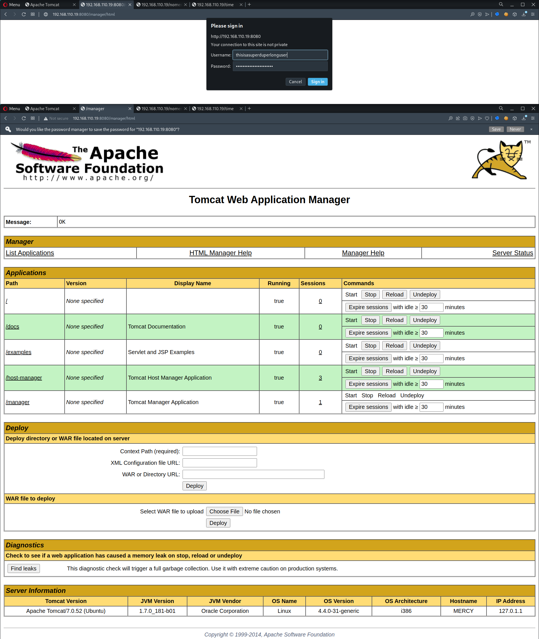Undeploy the /host-manager application
This screenshot has width=539, height=639.
[x=425, y=371]
